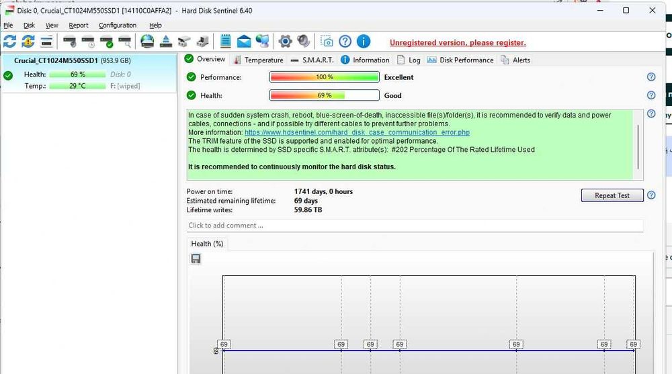Click the speaker sound icon in toolbar

[304, 42]
